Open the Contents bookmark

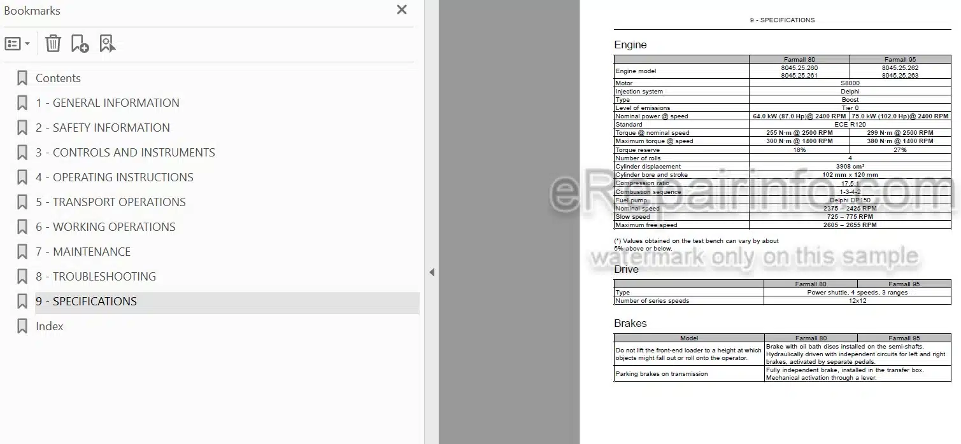58,78
